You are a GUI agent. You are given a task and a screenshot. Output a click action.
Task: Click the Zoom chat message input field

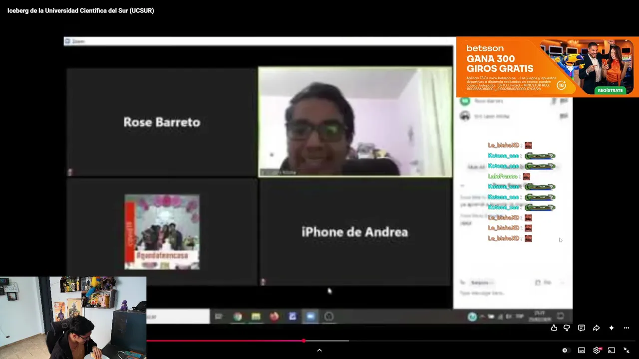tap(512, 294)
